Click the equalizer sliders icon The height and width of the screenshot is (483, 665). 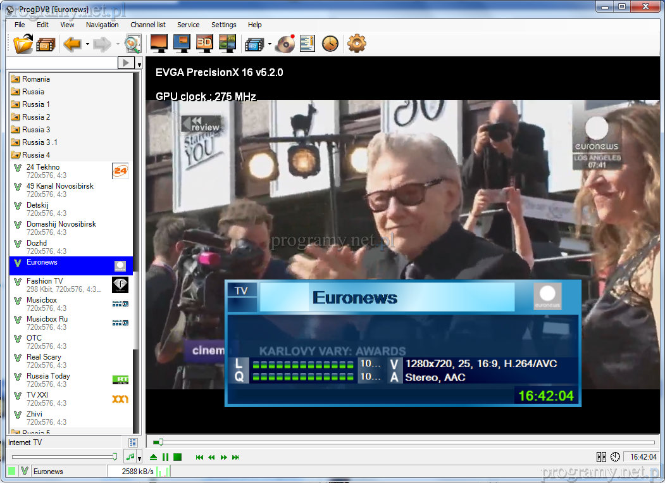pos(602,457)
